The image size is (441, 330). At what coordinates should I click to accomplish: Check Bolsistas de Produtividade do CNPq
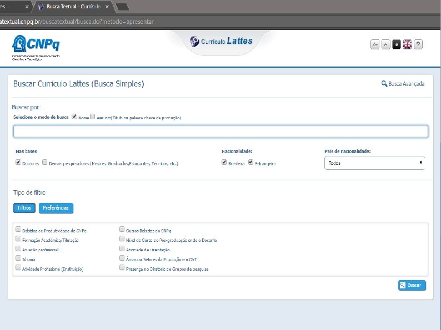(18, 230)
